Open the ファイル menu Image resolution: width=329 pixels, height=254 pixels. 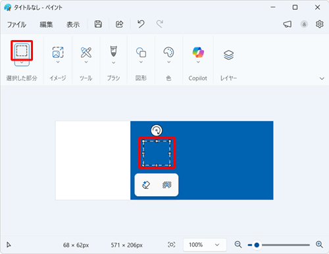16,24
